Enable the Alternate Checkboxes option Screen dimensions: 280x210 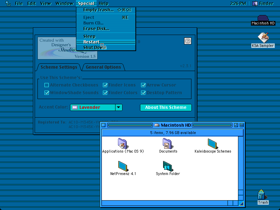pos(47,85)
